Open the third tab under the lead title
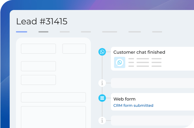The height and width of the screenshot is (128, 194). click(65, 32)
